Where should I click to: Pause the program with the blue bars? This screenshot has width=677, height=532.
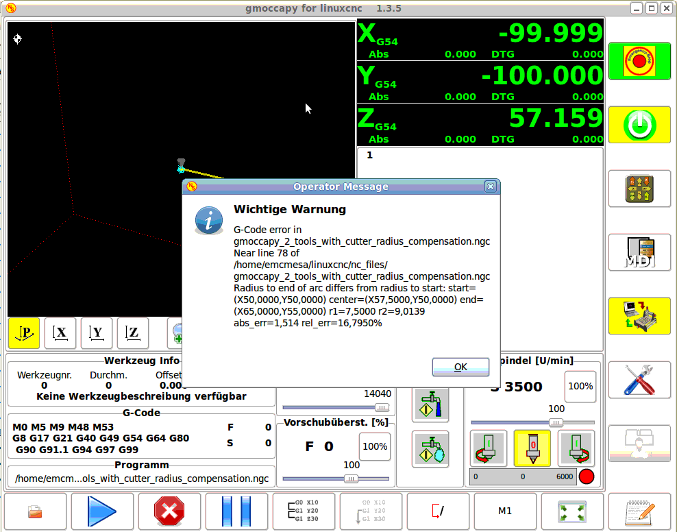click(236, 511)
